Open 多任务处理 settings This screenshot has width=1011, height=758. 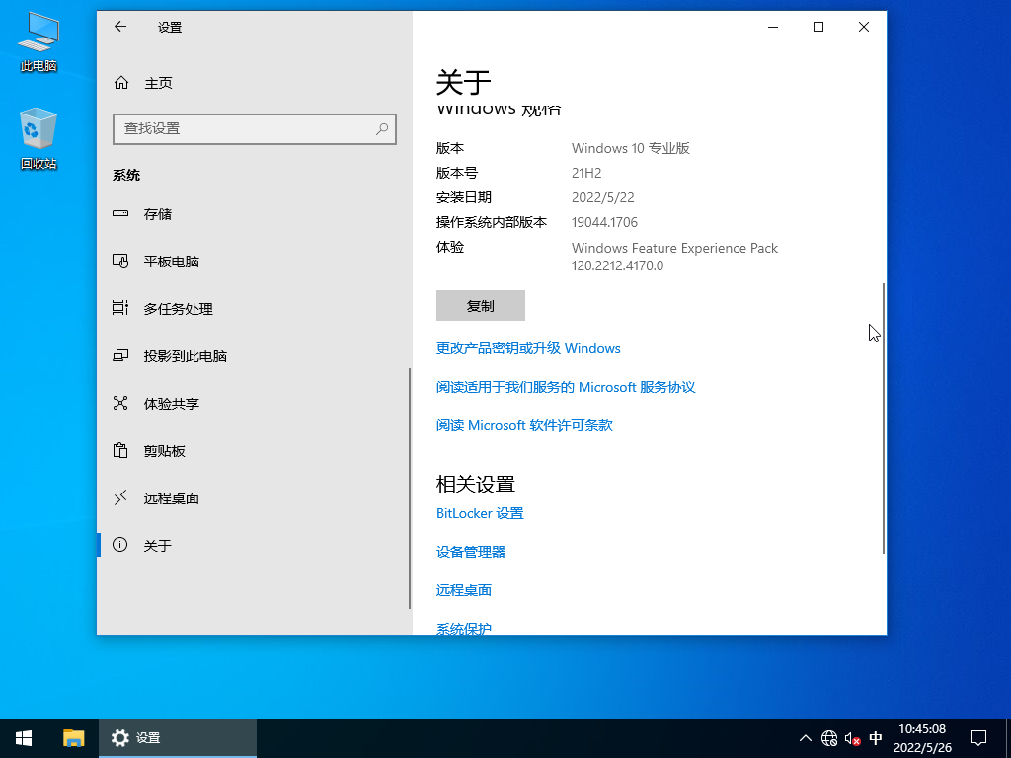178,308
